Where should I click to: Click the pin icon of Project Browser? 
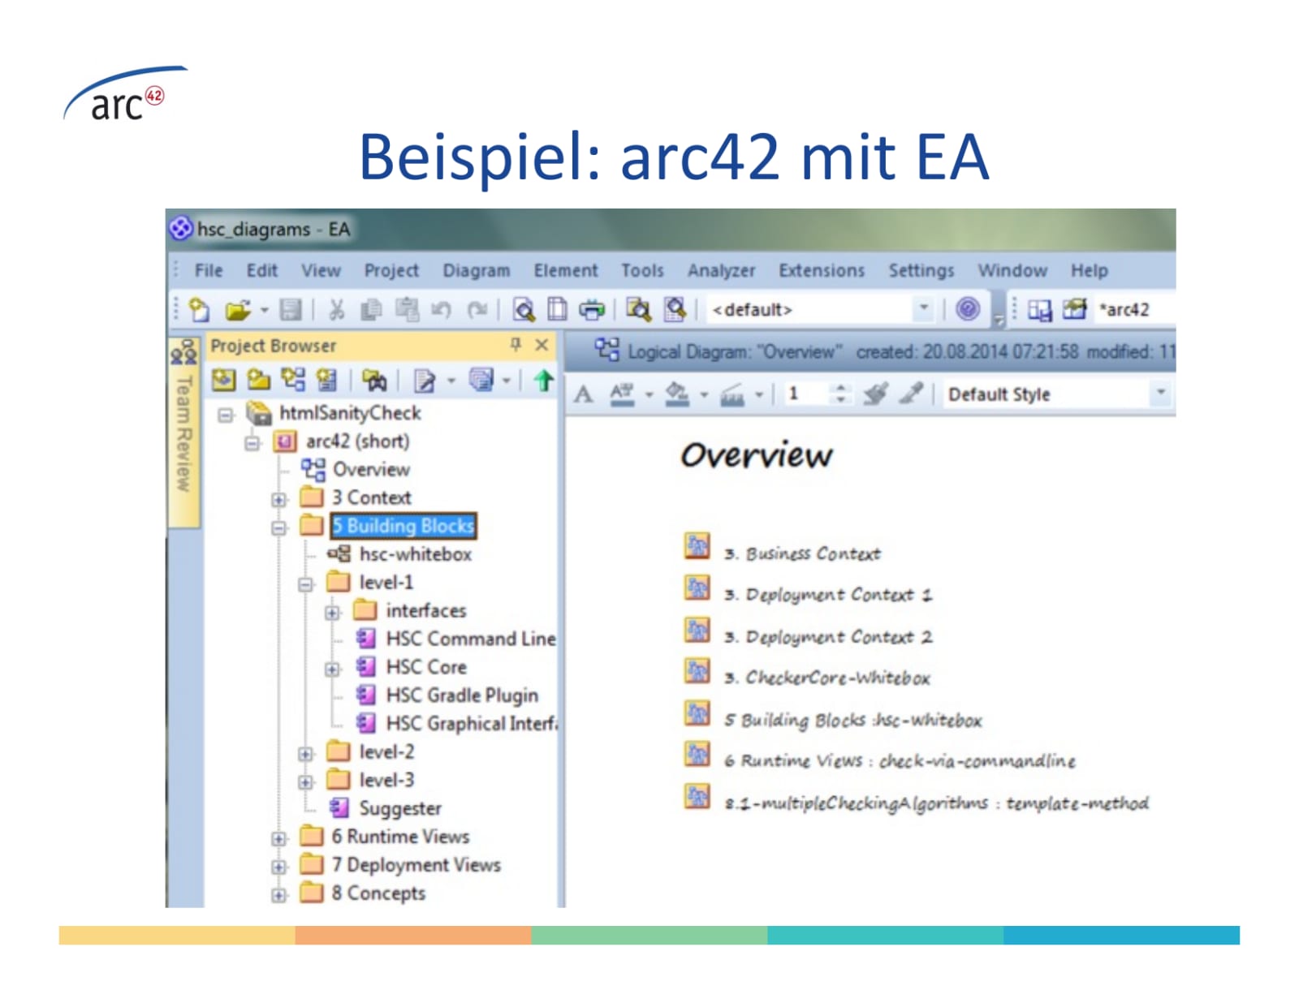click(x=516, y=345)
